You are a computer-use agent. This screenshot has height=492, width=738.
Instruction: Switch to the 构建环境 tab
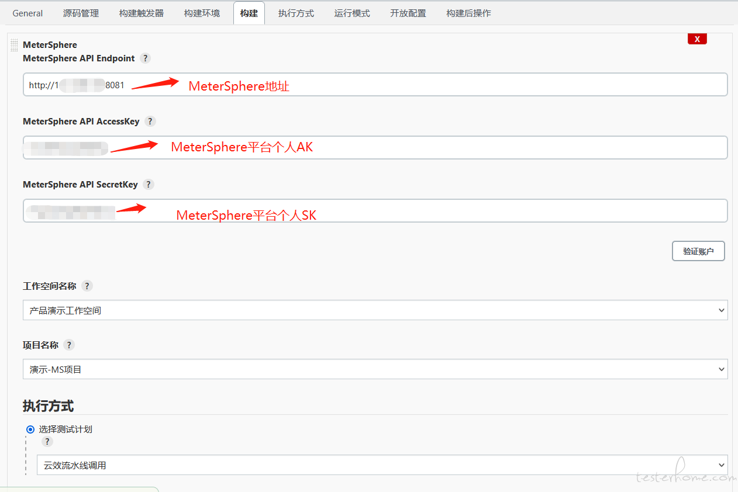tap(202, 13)
